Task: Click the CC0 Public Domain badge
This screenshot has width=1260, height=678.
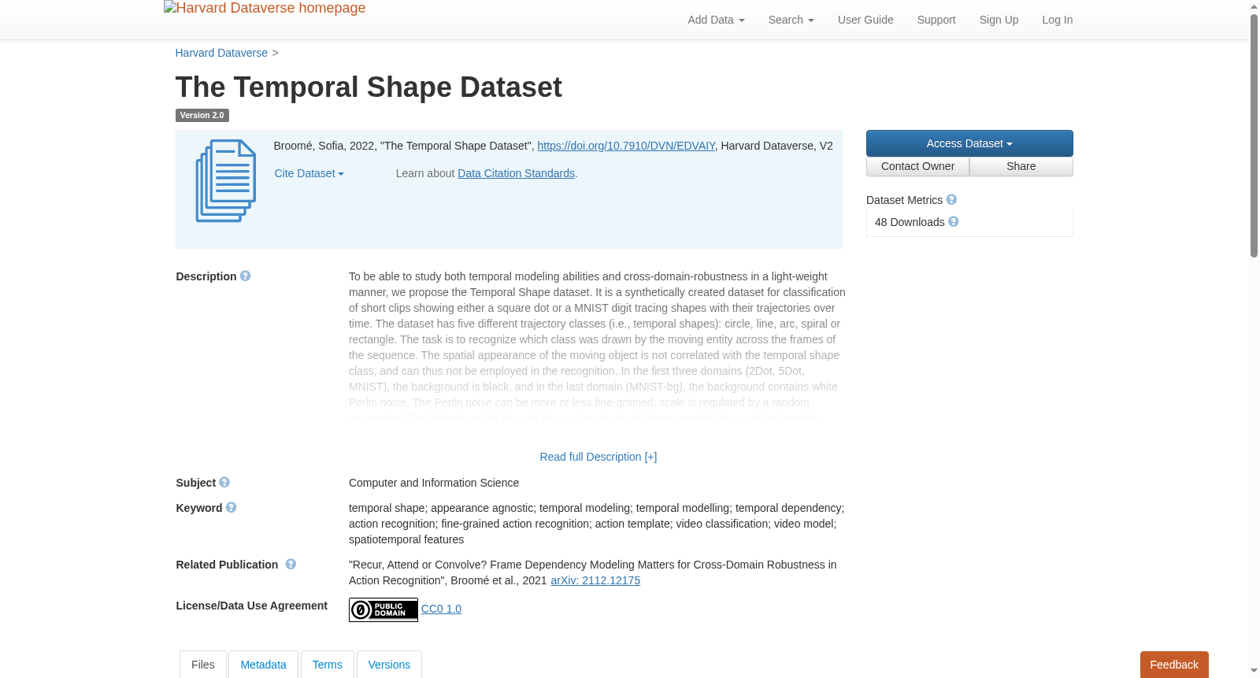Action: [x=384, y=609]
